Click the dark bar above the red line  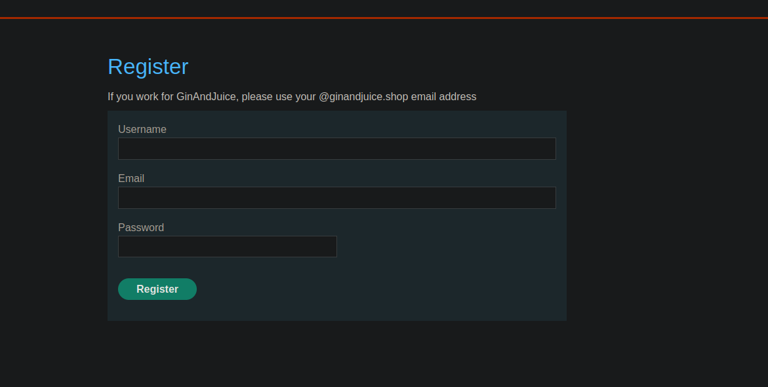384,8
